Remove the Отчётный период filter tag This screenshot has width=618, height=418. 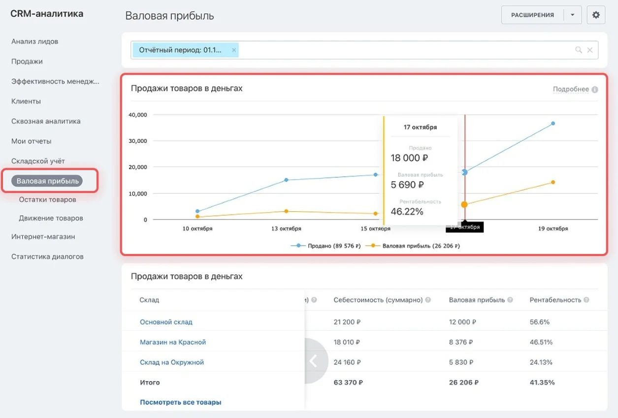pyautogui.click(x=234, y=50)
